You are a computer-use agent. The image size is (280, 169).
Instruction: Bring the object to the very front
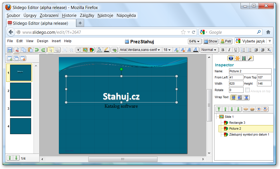219,109
